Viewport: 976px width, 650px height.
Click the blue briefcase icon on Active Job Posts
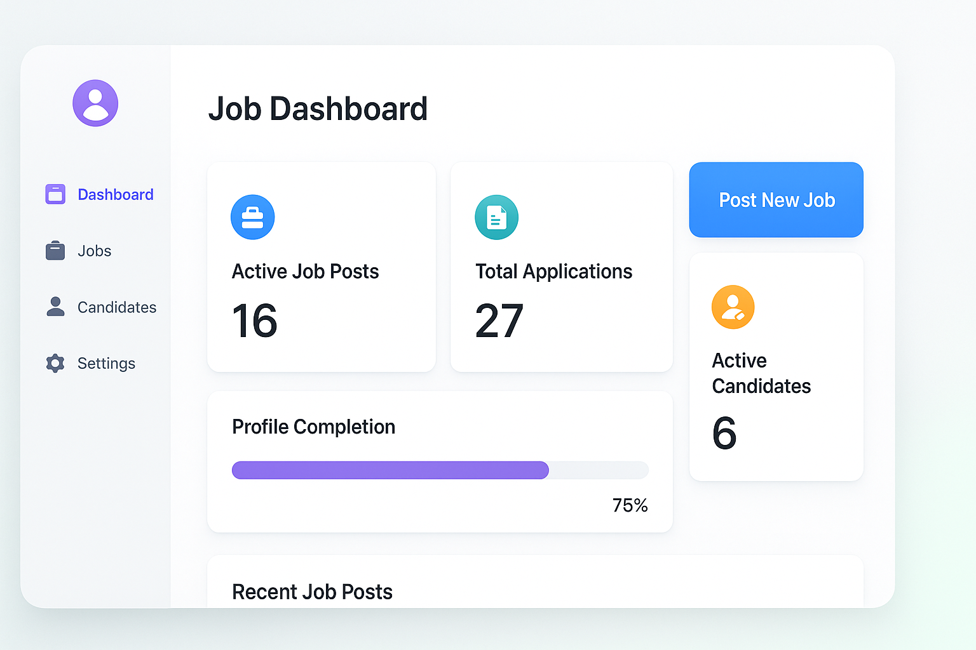pos(252,217)
